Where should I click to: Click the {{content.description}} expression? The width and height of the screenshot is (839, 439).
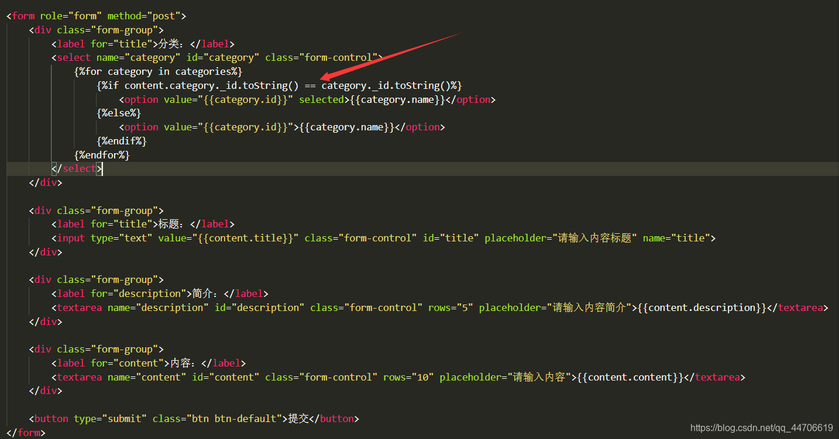702,307
